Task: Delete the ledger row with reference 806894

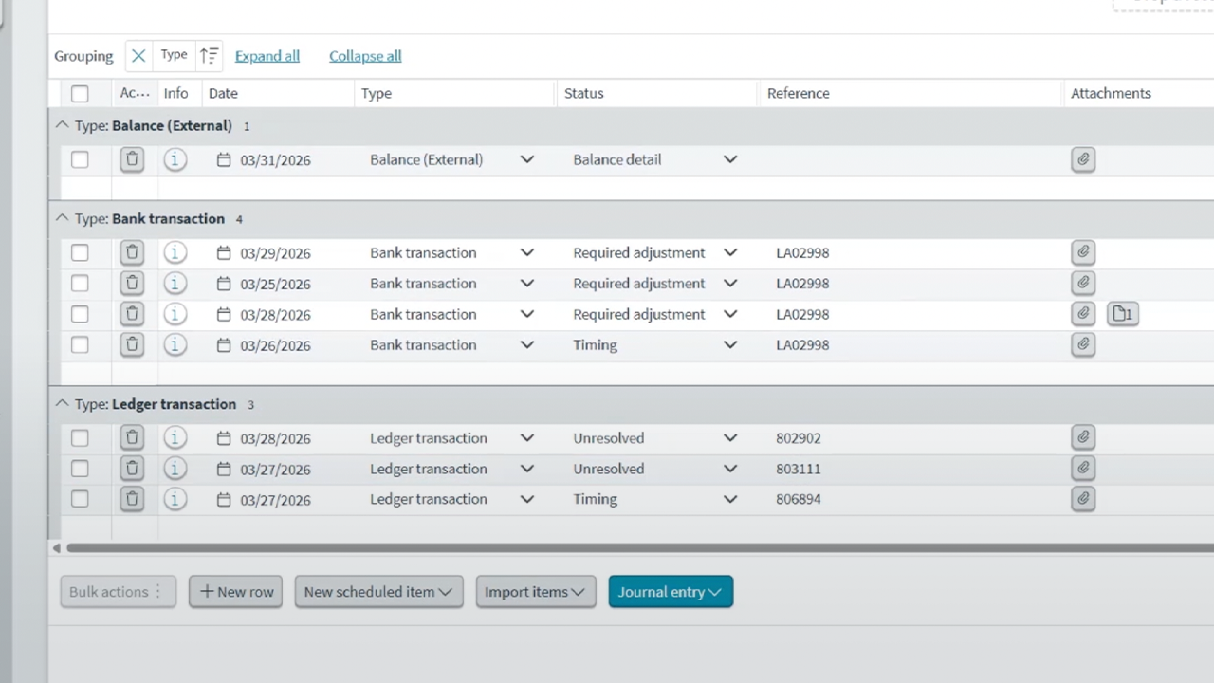Action: click(132, 499)
